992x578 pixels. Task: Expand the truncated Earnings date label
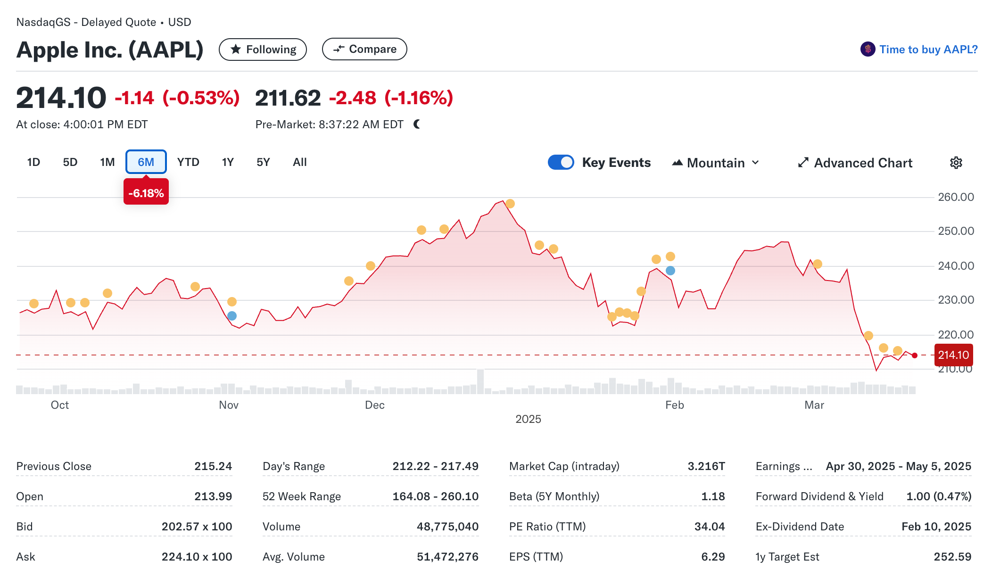(x=784, y=466)
